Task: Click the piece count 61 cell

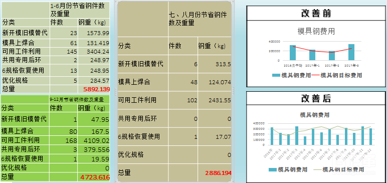Action: click(x=64, y=43)
